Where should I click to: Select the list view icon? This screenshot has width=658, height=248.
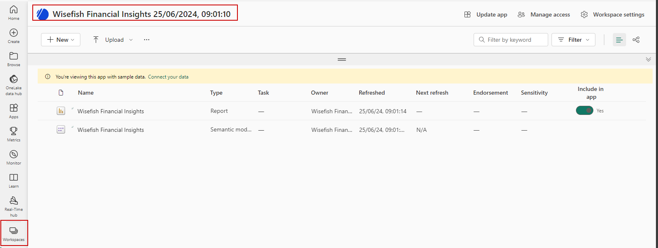pyautogui.click(x=619, y=40)
